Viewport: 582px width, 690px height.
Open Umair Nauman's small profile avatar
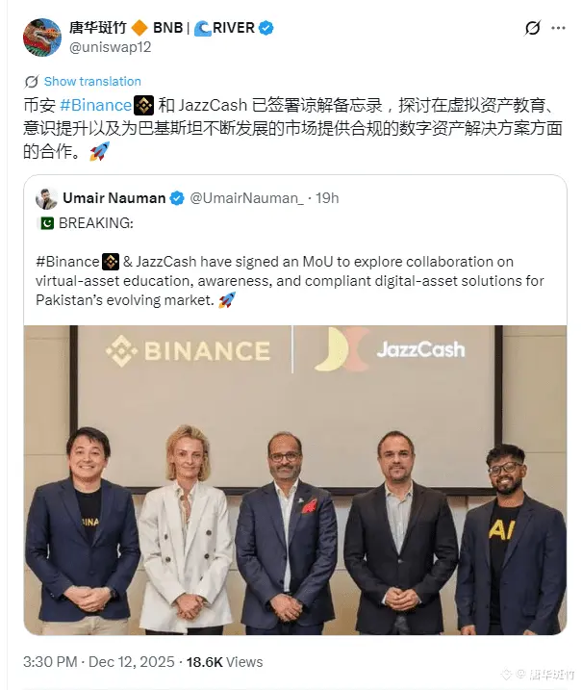coord(46,199)
